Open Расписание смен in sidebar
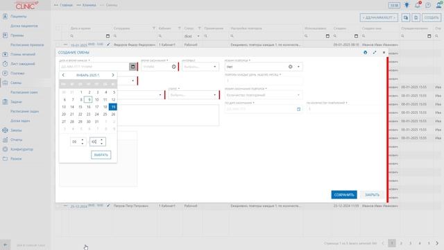Screen dimensions: 444x250 (24, 92)
